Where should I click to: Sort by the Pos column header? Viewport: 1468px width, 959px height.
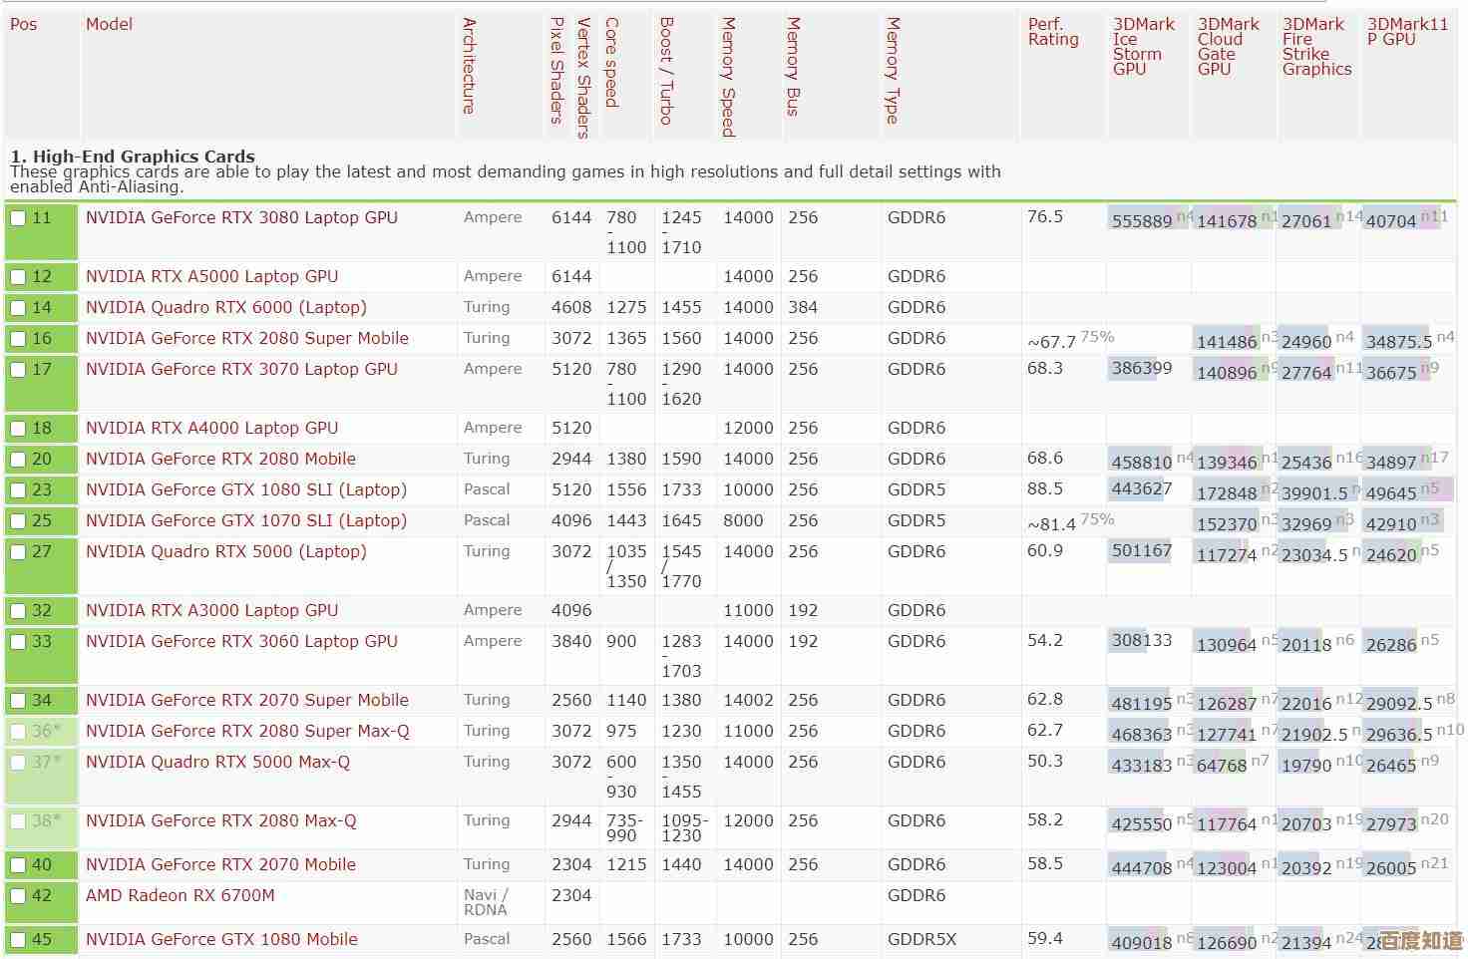[x=23, y=24]
